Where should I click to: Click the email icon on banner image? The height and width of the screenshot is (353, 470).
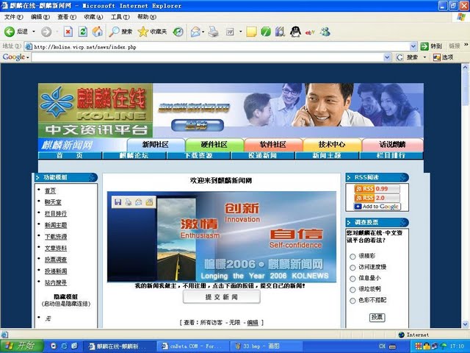coord(139,202)
